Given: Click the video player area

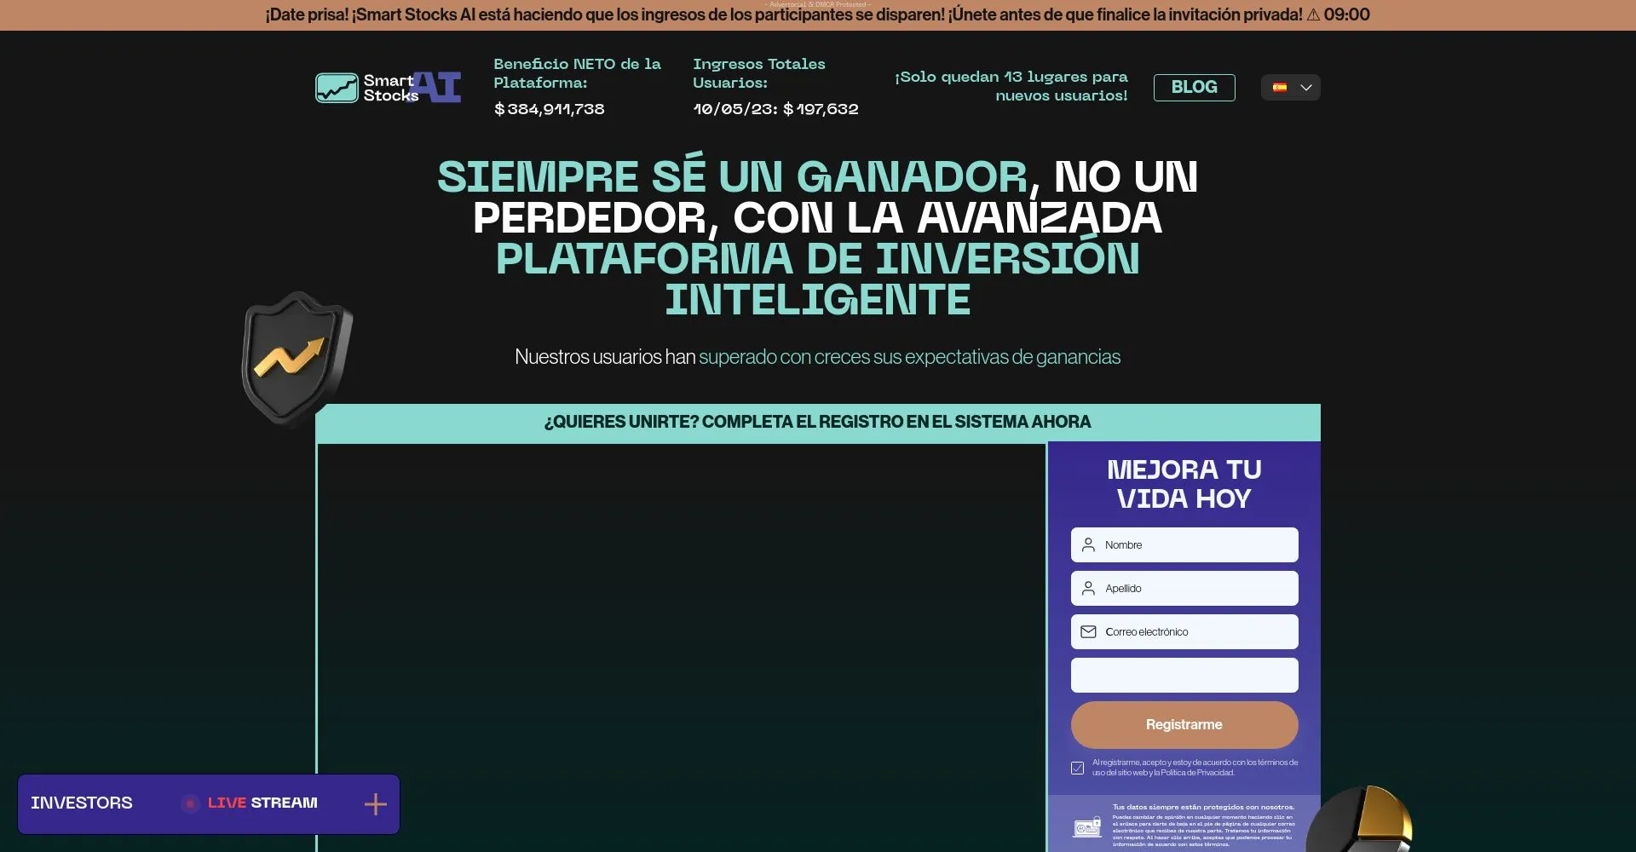Looking at the screenshot, I should [682, 648].
